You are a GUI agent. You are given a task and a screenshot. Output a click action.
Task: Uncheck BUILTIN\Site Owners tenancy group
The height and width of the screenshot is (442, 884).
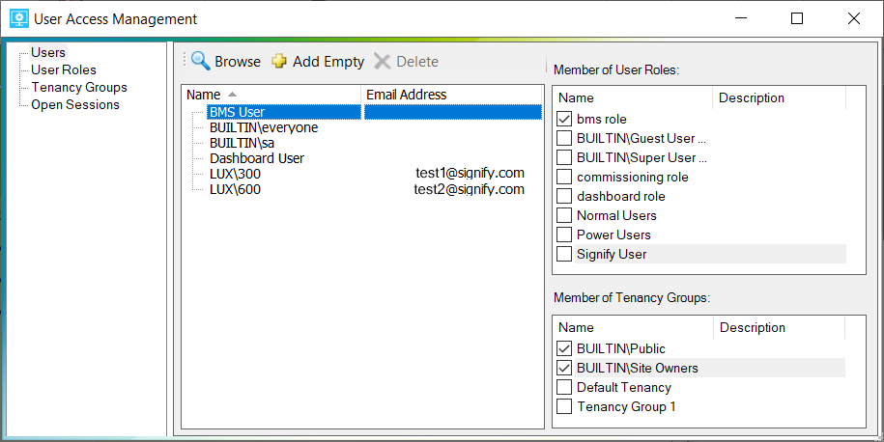[564, 368]
